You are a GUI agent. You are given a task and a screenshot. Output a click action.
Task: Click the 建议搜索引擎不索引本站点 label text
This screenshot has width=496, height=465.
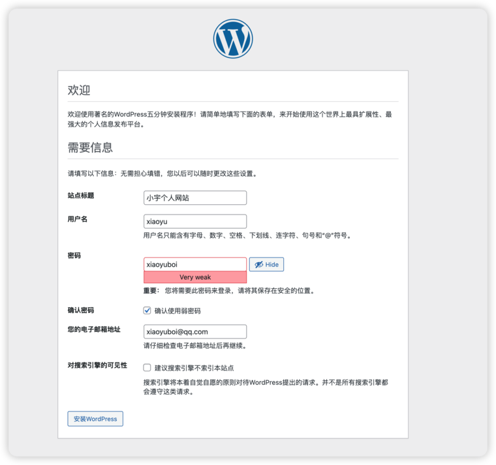point(194,368)
